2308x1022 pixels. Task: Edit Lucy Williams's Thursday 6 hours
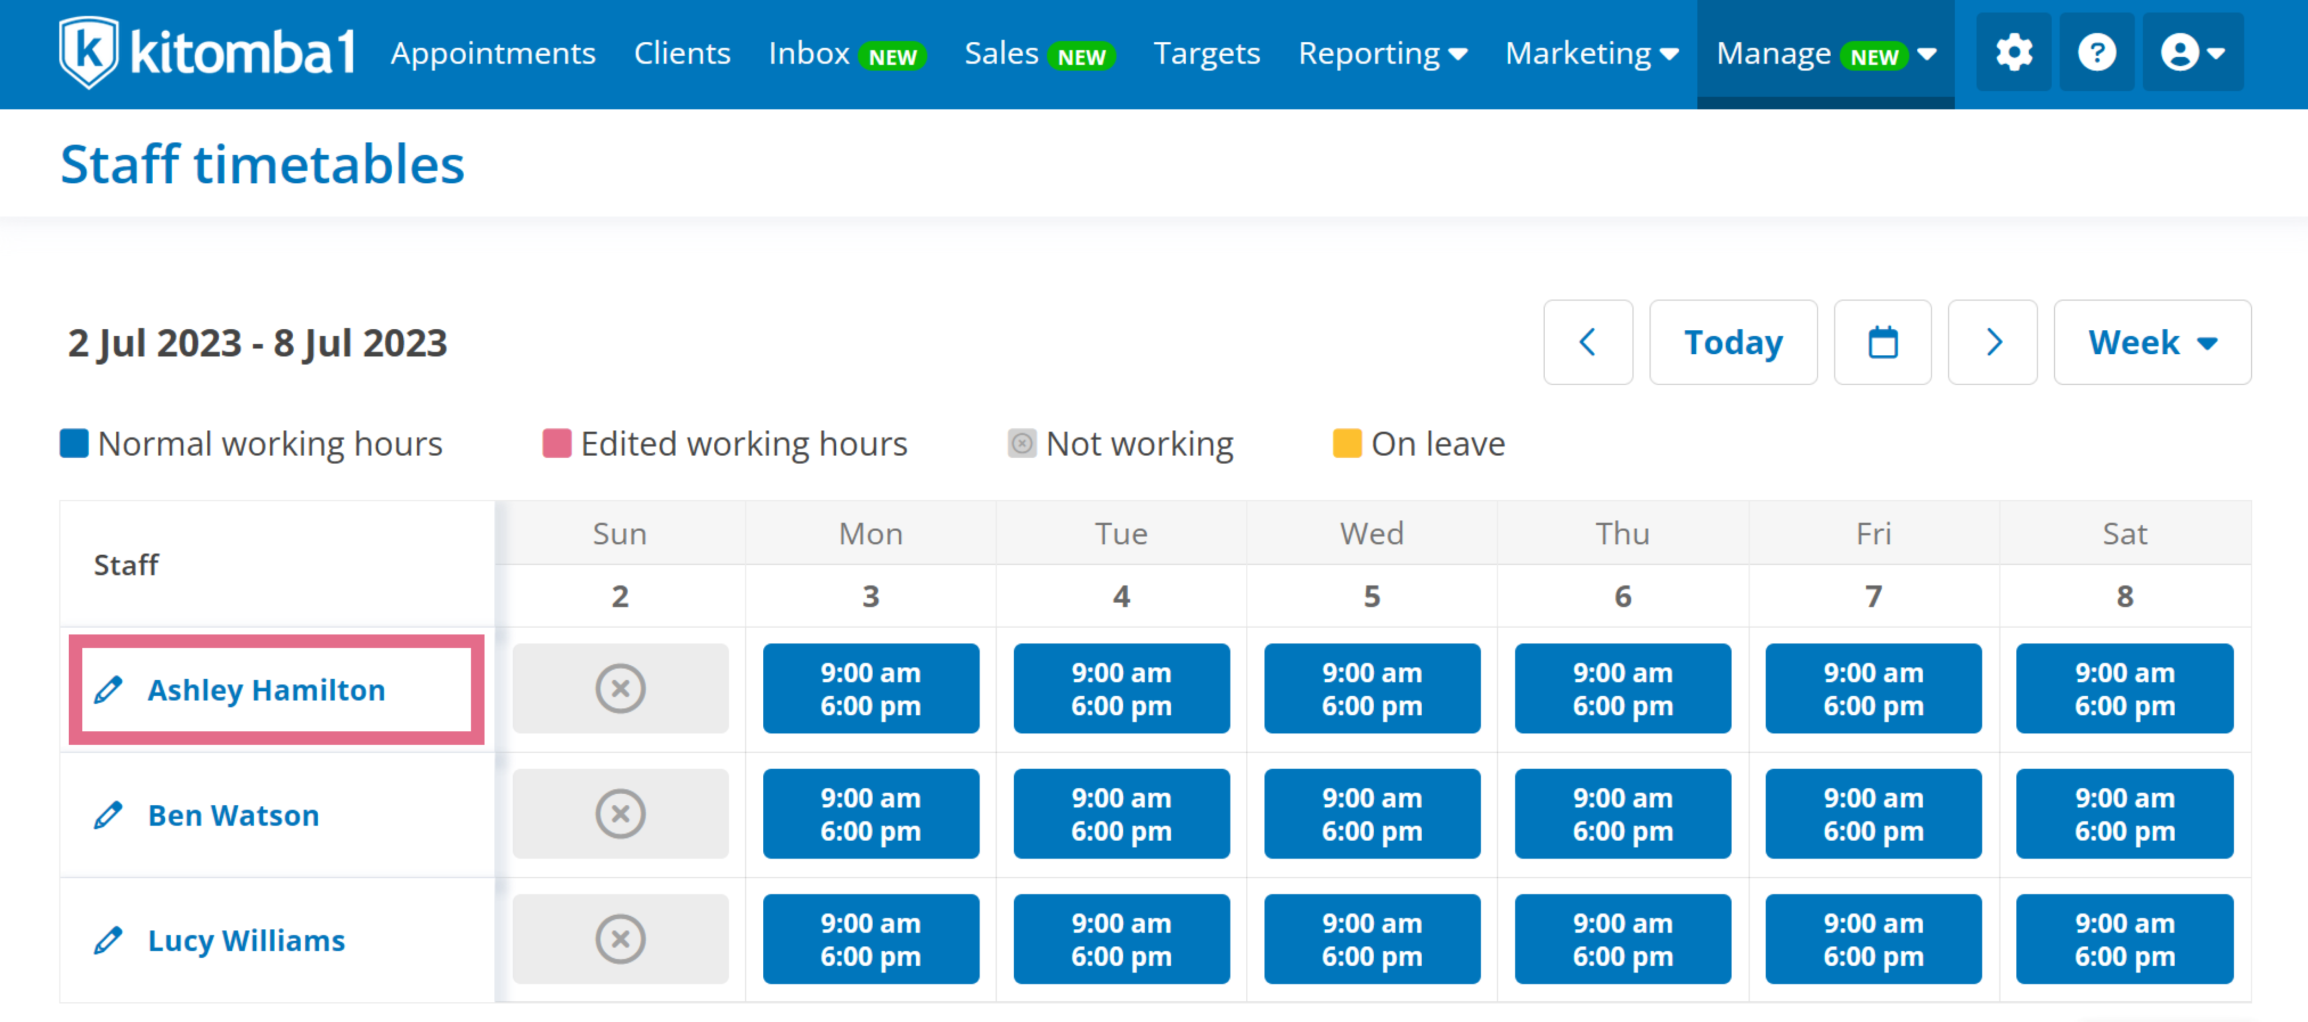(x=1622, y=940)
